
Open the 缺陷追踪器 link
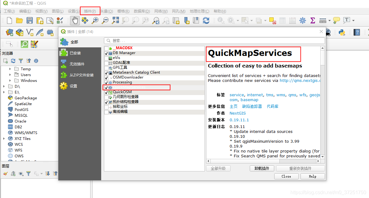(252, 106)
